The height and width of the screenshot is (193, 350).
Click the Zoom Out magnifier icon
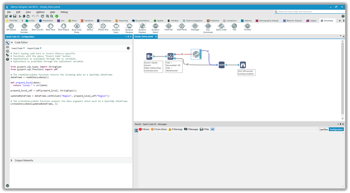coord(52,16)
